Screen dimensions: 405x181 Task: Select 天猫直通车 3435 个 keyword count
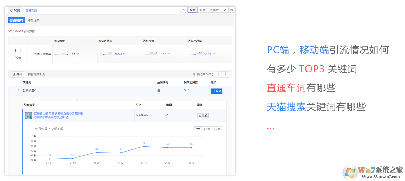[x=209, y=54]
